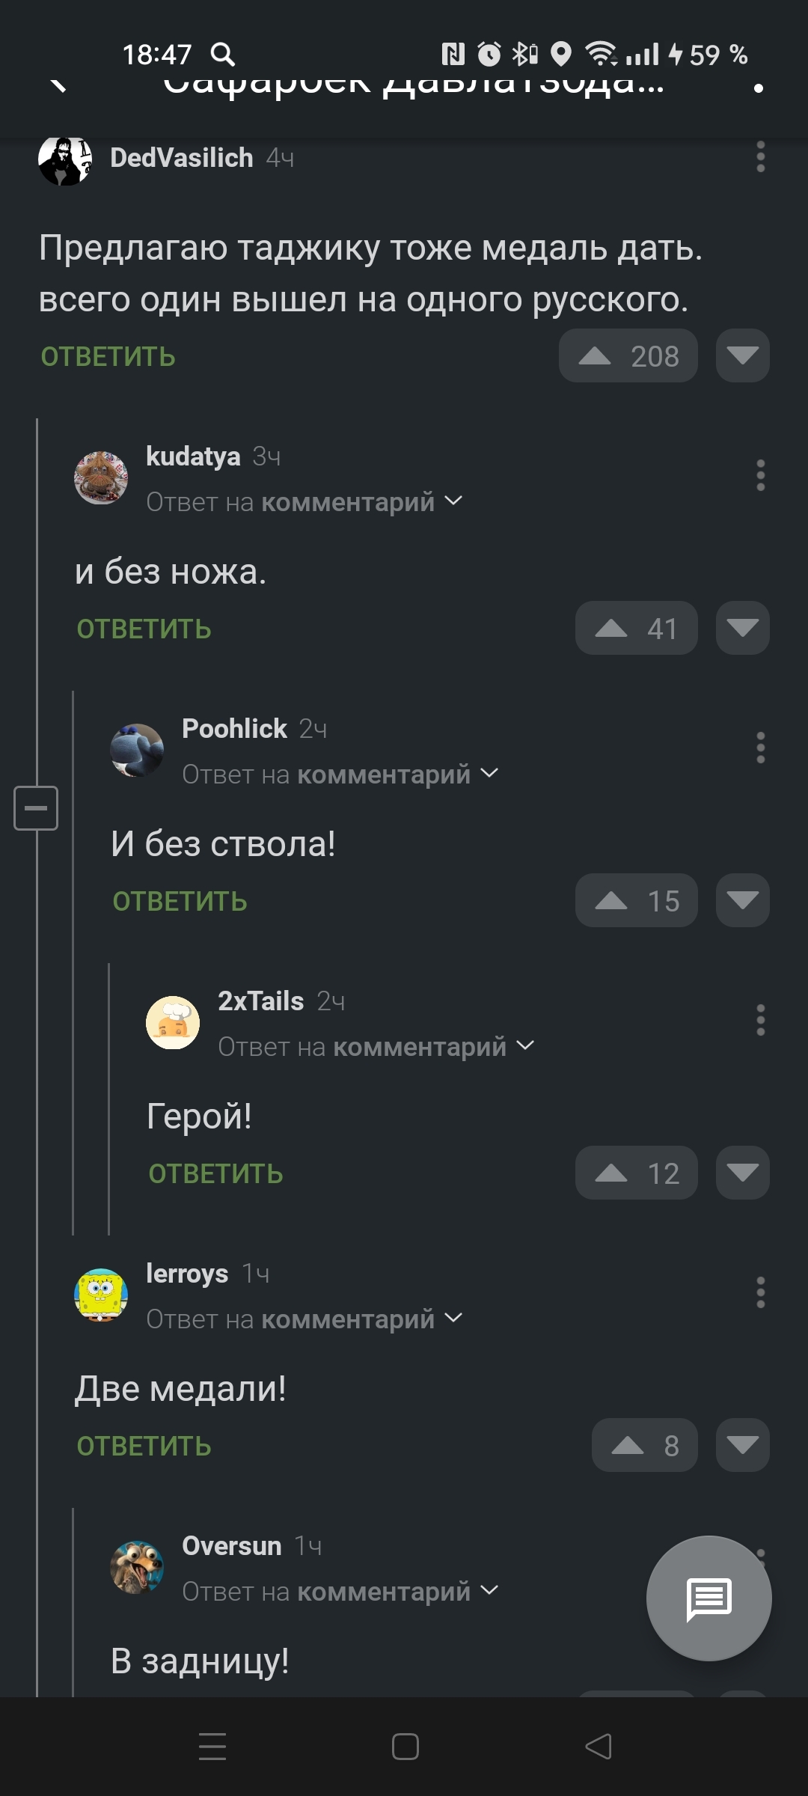Image resolution: width=808 pixels, height=1796 pixels.
Task: Reply to 2xTails' "Герой!" comment
Action: coord(215,1174)
